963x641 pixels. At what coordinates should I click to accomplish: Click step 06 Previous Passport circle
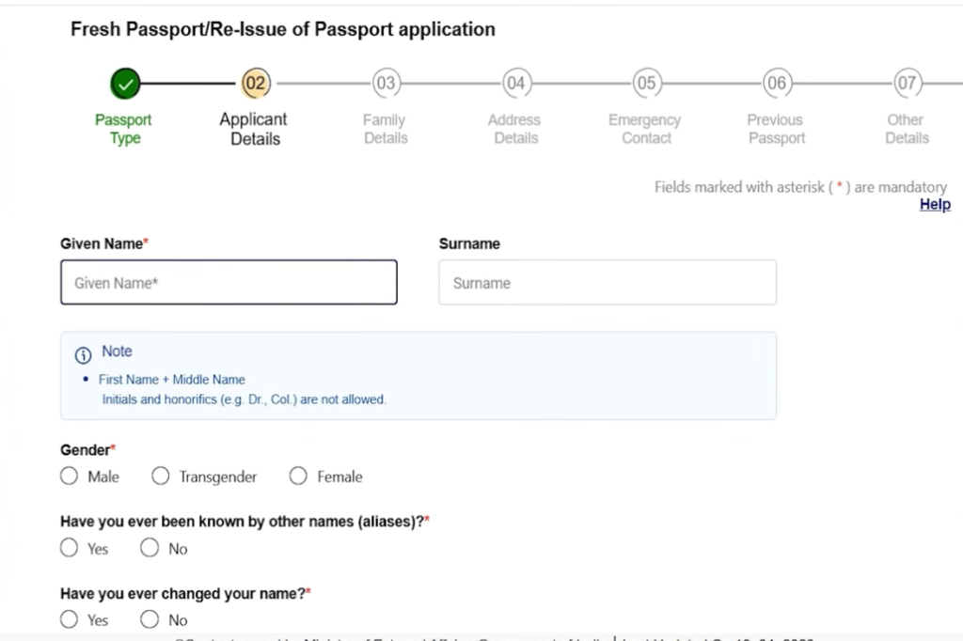[776, 84]
